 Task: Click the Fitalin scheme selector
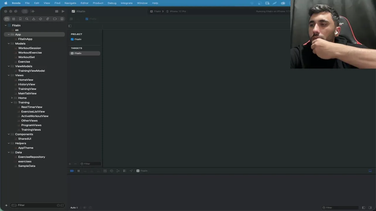[x=156, y=11]
